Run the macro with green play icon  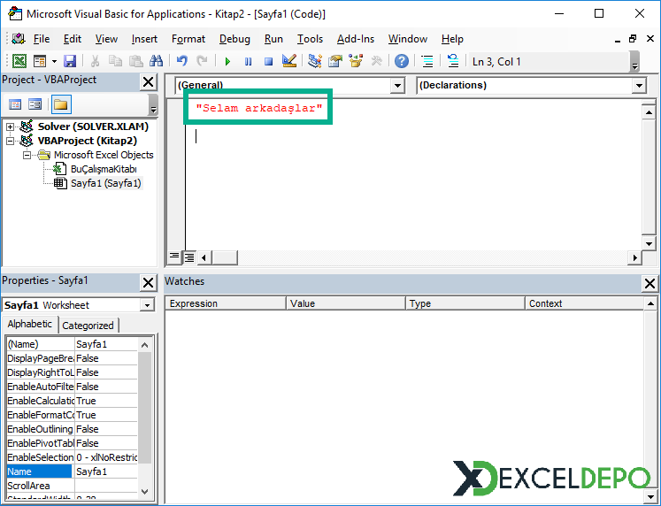[x=227, y=62]
